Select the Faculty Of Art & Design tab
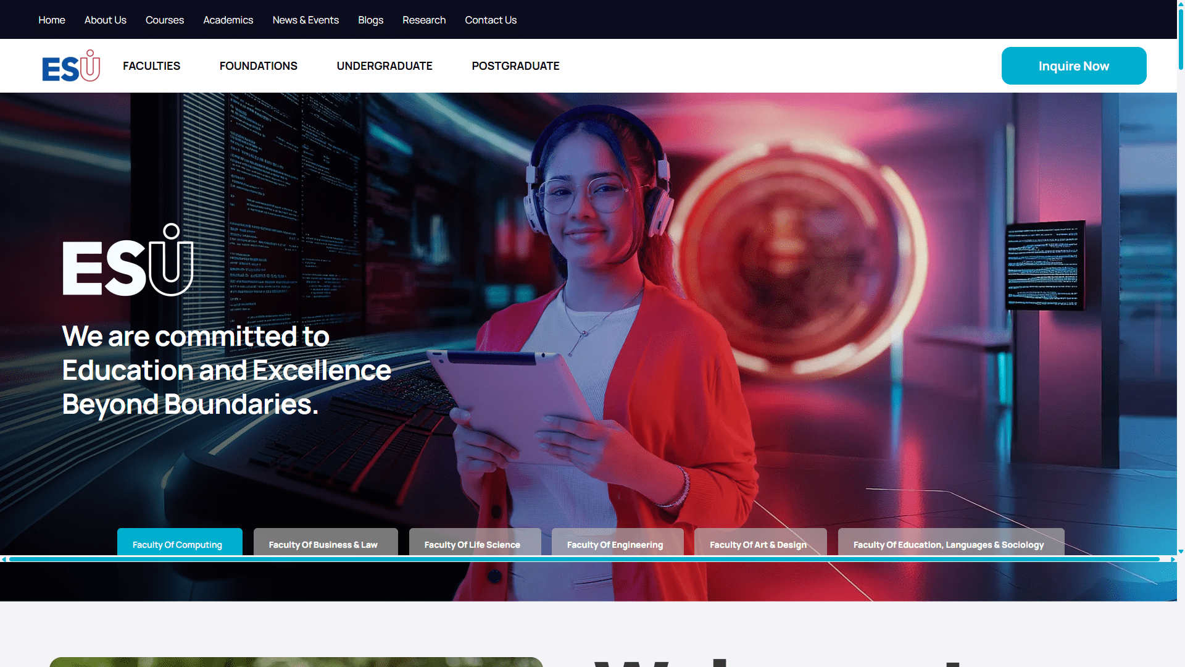Screen dimensions: 1185x667 [x=760, y=542]
